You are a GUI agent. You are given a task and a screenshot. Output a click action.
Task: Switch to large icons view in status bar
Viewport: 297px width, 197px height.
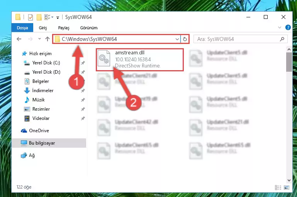pyautogui.click(x=287, y=187)
